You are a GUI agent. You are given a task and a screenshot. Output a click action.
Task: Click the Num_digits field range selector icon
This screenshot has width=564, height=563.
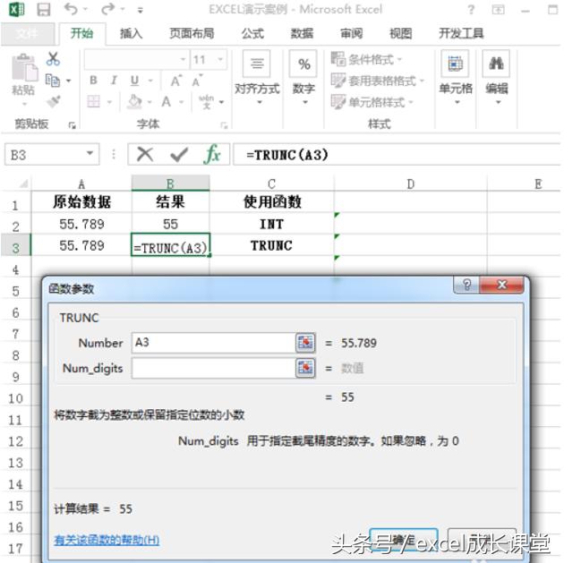pos(305,368)
